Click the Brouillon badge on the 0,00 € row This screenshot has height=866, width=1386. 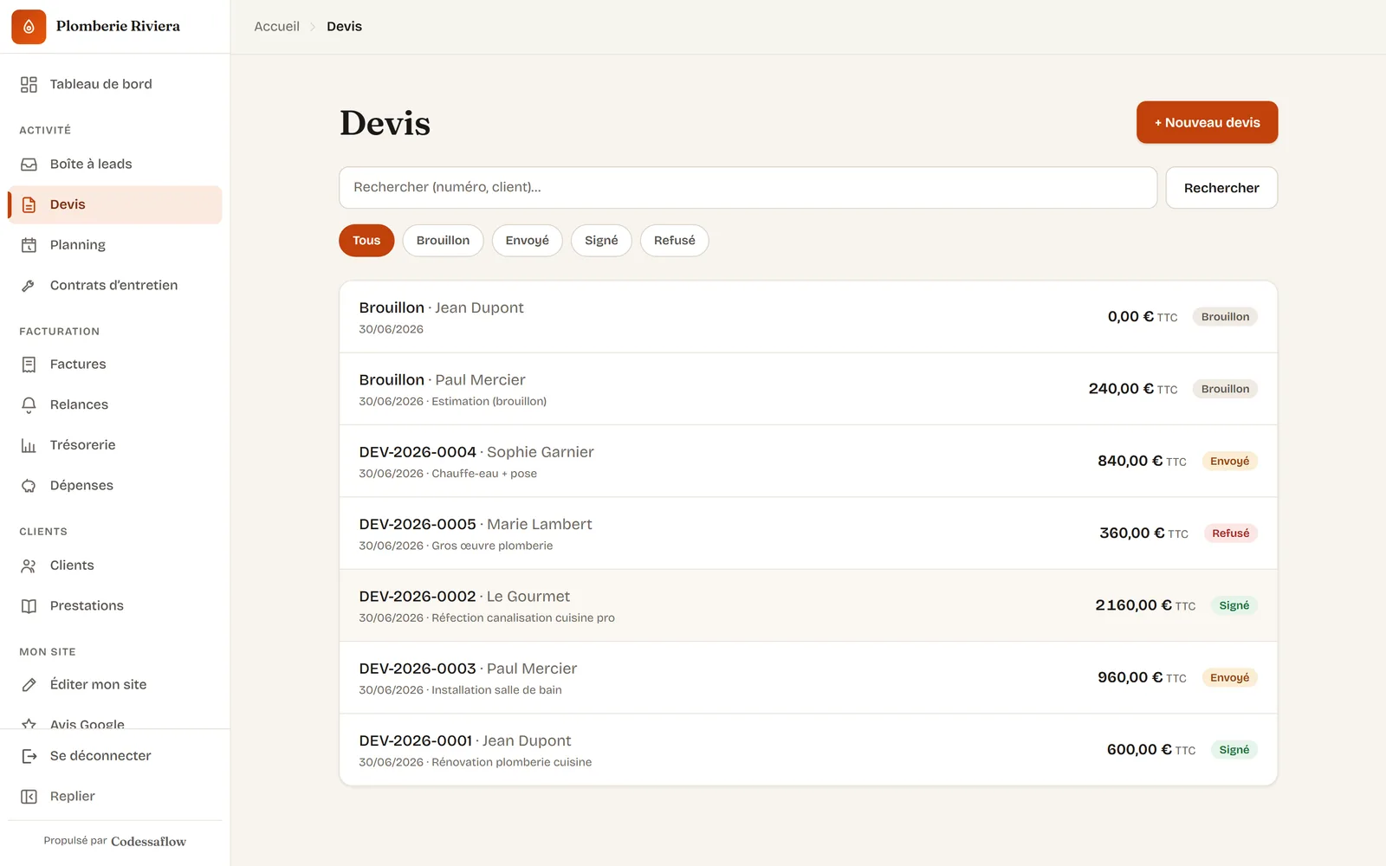tap(1225, 317)
